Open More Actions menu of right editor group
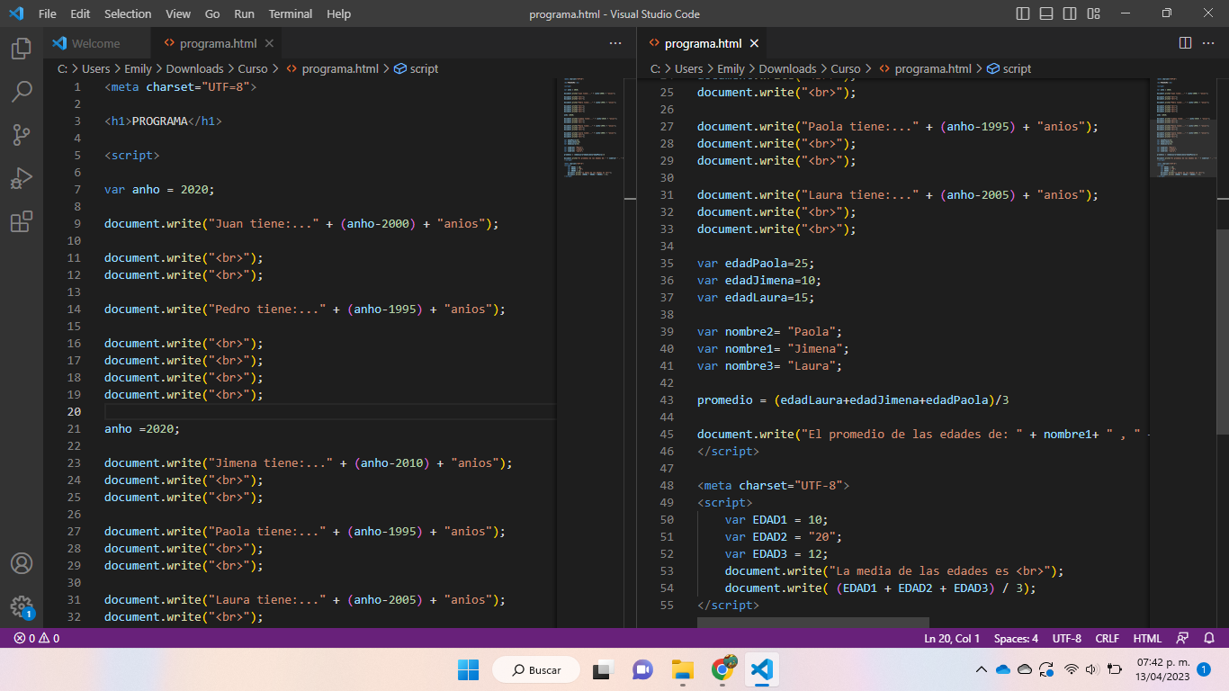Screen dimensions: 1229x691 click(1208, 43)
